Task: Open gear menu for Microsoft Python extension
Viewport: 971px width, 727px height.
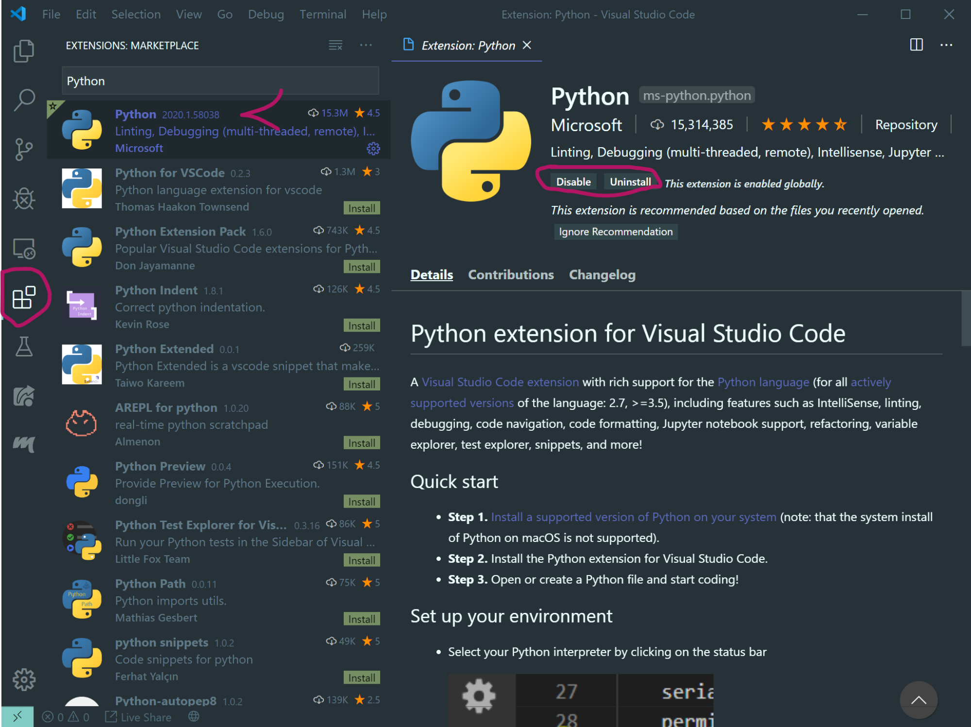Action: coord(373,148)
